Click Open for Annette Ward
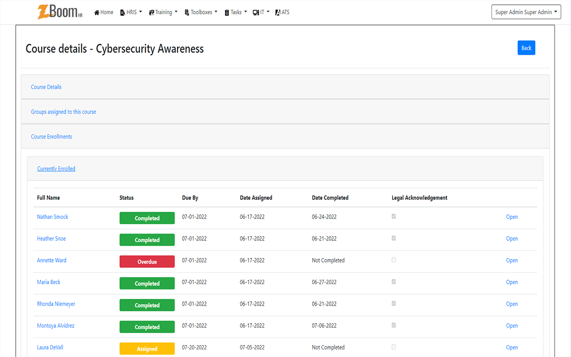 click(512, 260)
